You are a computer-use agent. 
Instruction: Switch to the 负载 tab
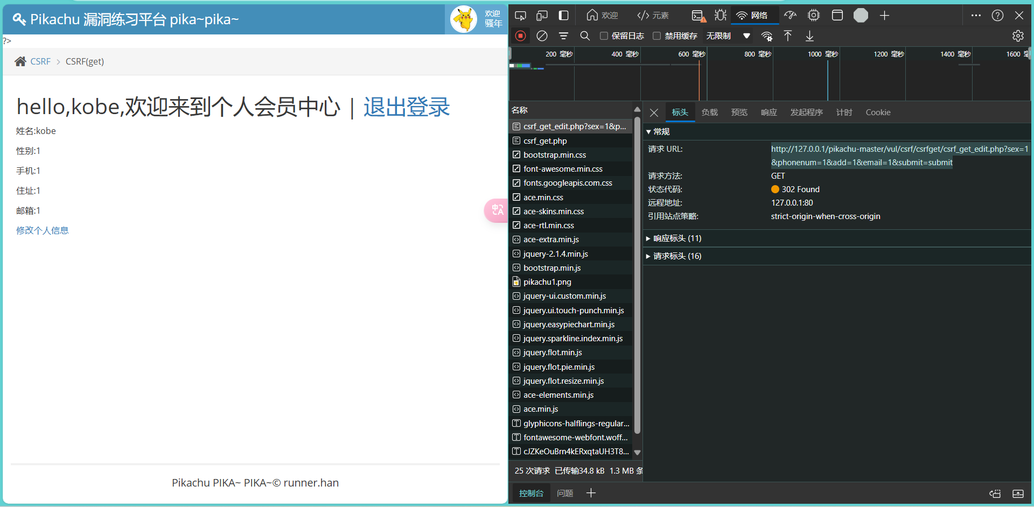tap(709, 112)
